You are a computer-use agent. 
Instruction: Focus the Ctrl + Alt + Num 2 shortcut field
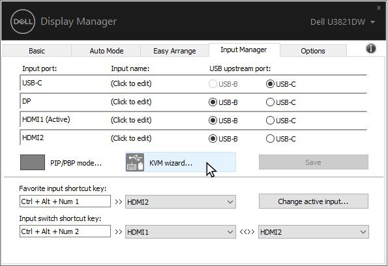click(65, 231)
